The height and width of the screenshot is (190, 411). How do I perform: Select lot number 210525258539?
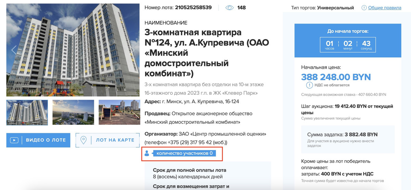pos(194,8)
